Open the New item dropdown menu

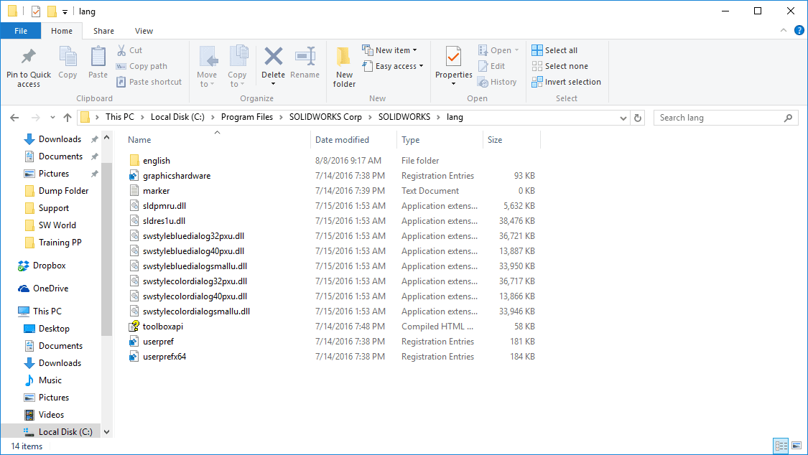click(x=391, y=50)
